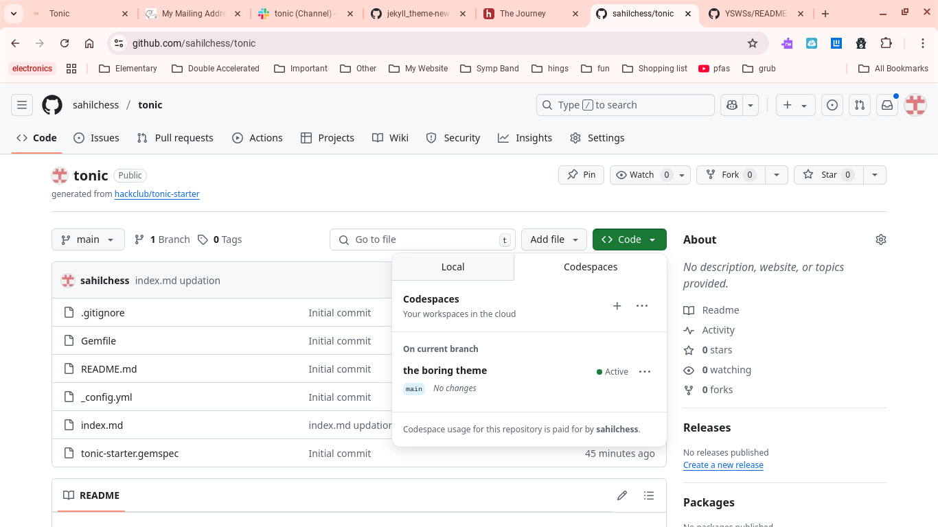
Task: Open the GitHub hamburger navigation menu
Action: [x=22, y=105]
